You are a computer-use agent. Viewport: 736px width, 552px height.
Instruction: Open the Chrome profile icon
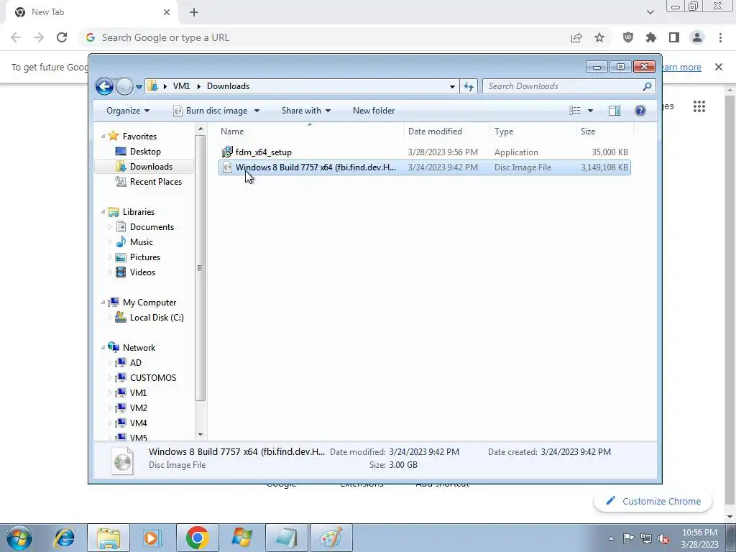pos(697,37)
